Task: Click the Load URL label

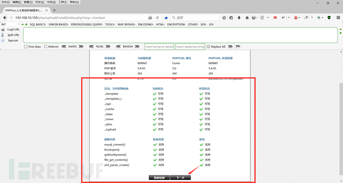Action: [x=13, y=29]
